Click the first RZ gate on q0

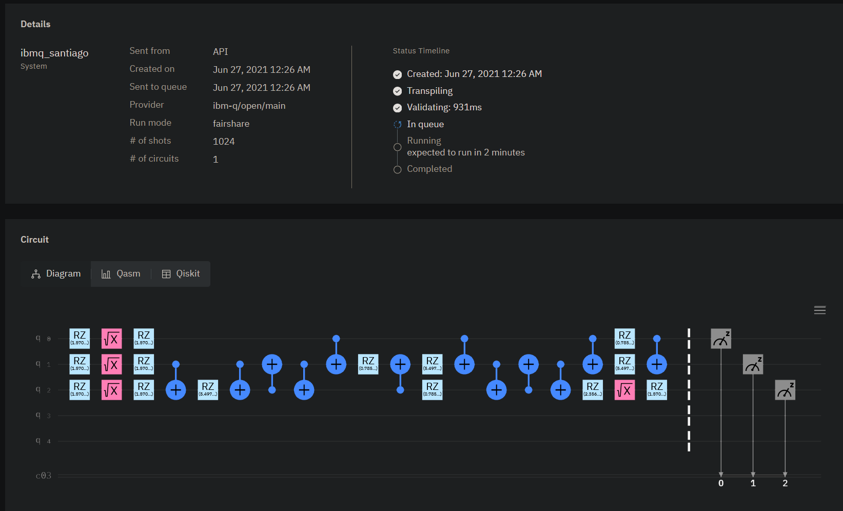(80, 339)
